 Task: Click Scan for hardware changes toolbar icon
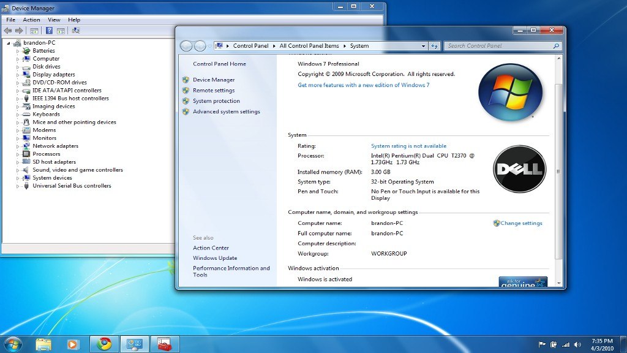click(76, 30)
